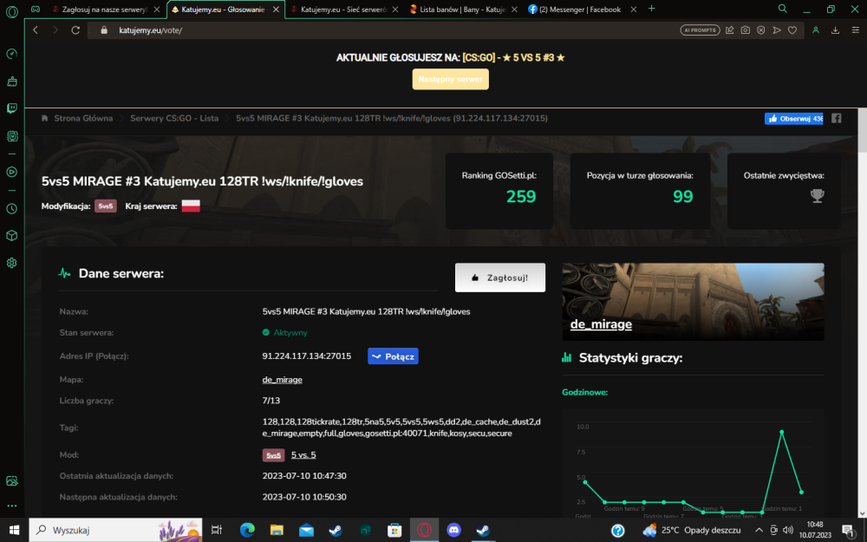Click the 5vs5 badge next to Modyfikacja

coord(105,206)
